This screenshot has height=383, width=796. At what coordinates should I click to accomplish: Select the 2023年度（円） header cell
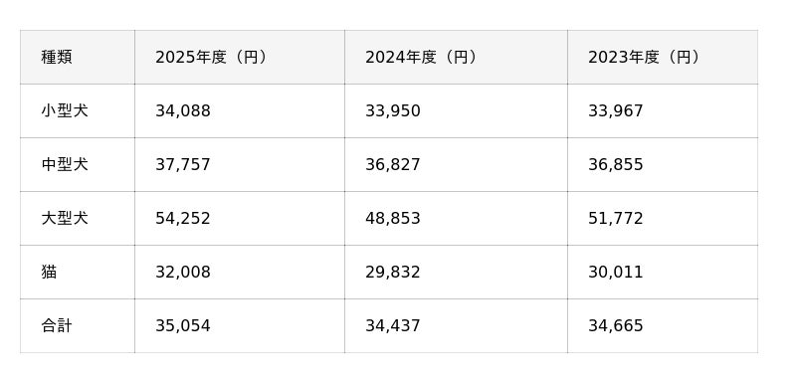663,58
